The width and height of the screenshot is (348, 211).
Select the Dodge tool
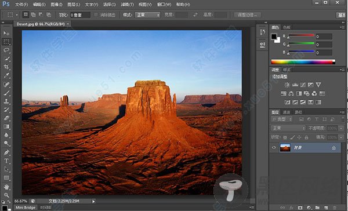click(x=6, y=144)
